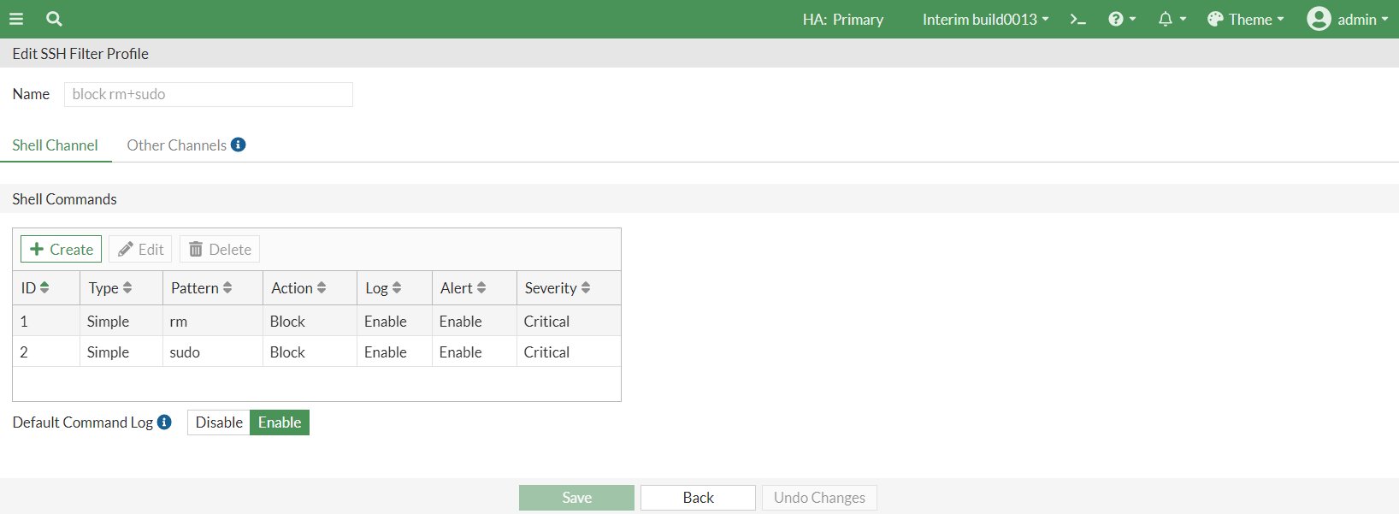Create a new shell command rule
Image resolution: width=1399 pixels, height=514 pixels.
[60, 248]
